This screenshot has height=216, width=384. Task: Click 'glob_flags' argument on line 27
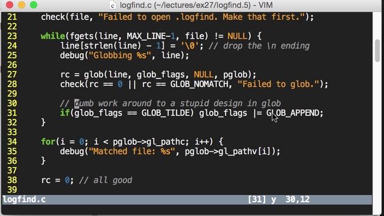coord(161,74)
